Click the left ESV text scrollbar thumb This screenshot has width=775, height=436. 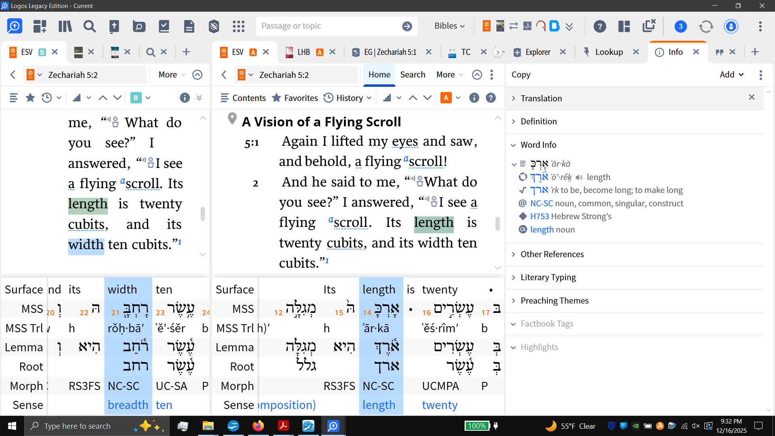point(203,214)
